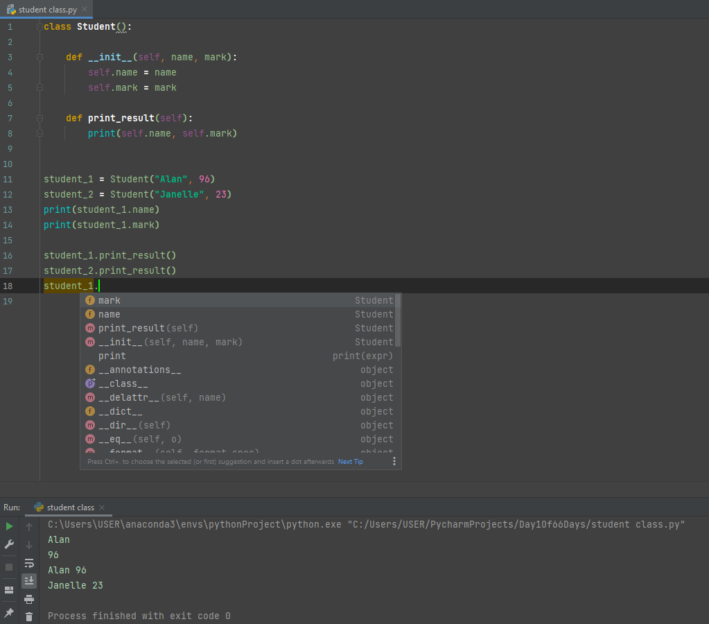Choose the __class__ completion suggestion

238,383
